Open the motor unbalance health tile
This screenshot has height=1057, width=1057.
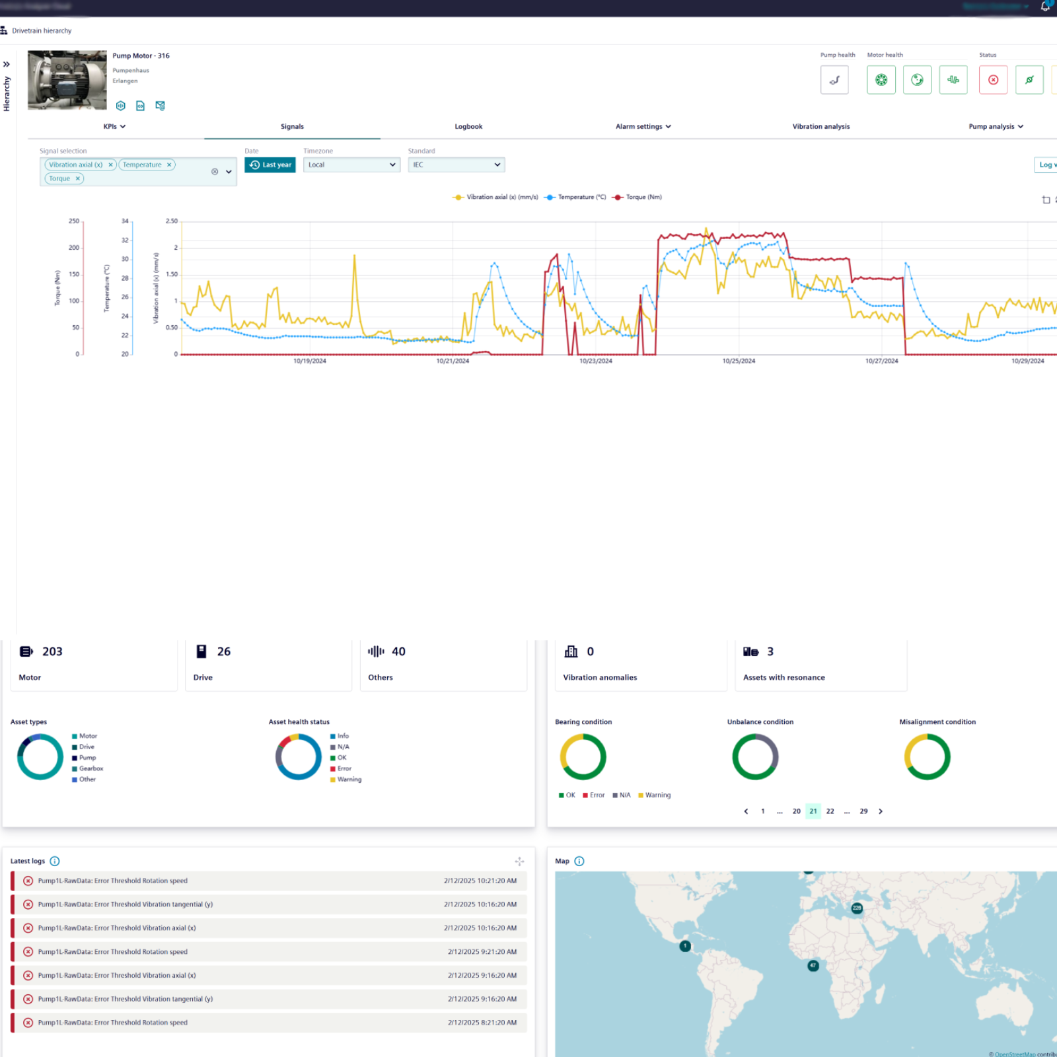point(917,80)
